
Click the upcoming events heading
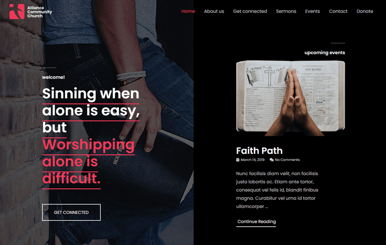tap(325, 53)
